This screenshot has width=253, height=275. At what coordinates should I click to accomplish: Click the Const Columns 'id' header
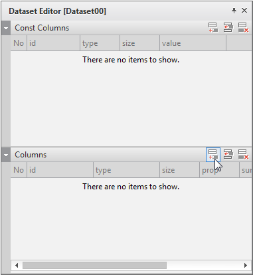click(x=53, y=43)
